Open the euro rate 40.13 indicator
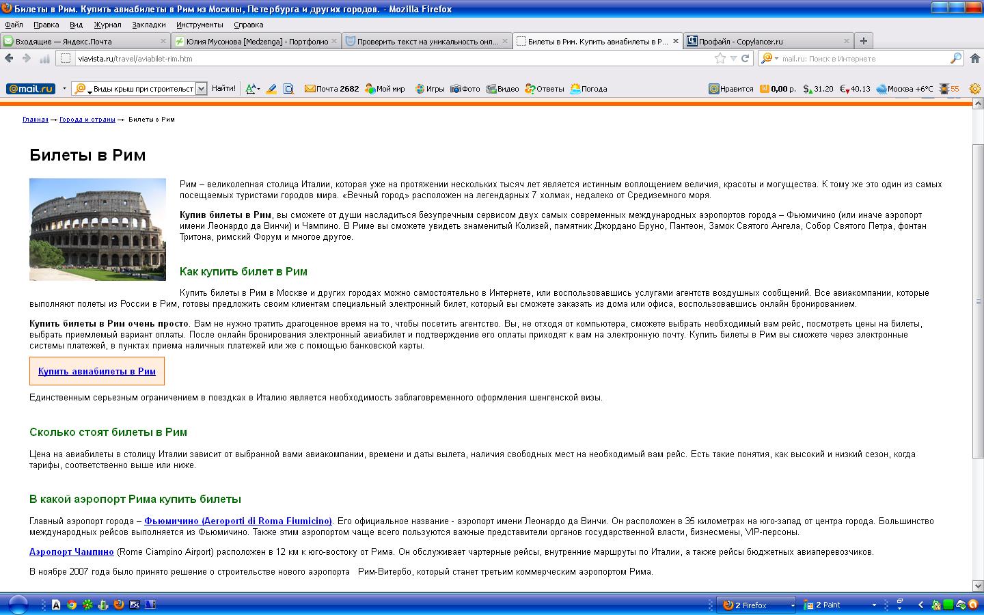 [x=855, y=88]
